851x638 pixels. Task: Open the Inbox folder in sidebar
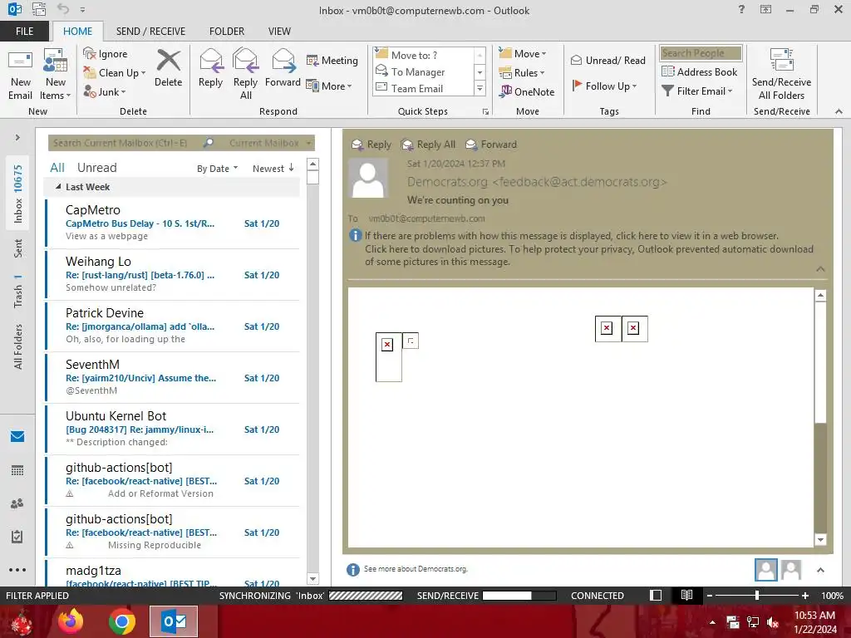pos(18,194)
